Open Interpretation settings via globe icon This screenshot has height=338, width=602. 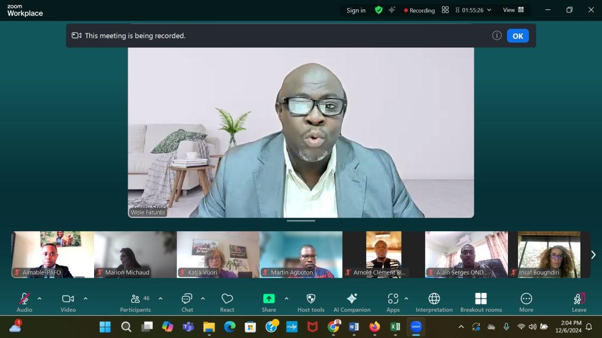tap(434, 300)
